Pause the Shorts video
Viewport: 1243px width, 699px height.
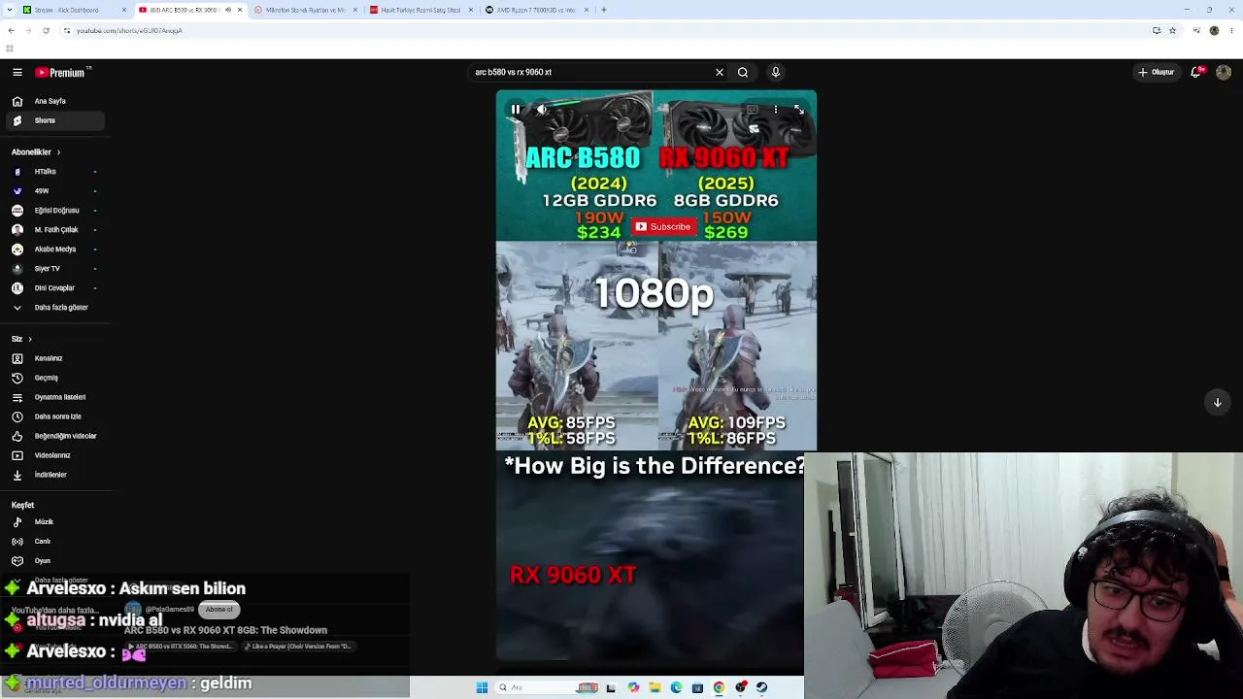(516, 110)
